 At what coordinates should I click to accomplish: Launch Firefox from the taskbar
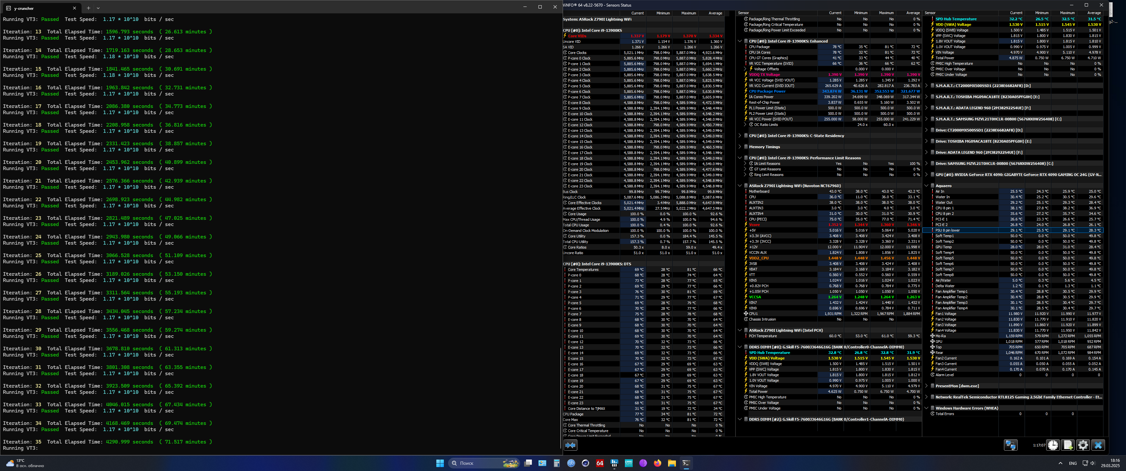[x=657, y=463]
